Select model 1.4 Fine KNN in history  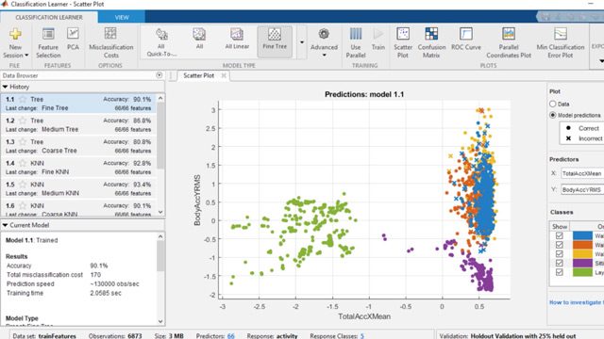(78, 168)
